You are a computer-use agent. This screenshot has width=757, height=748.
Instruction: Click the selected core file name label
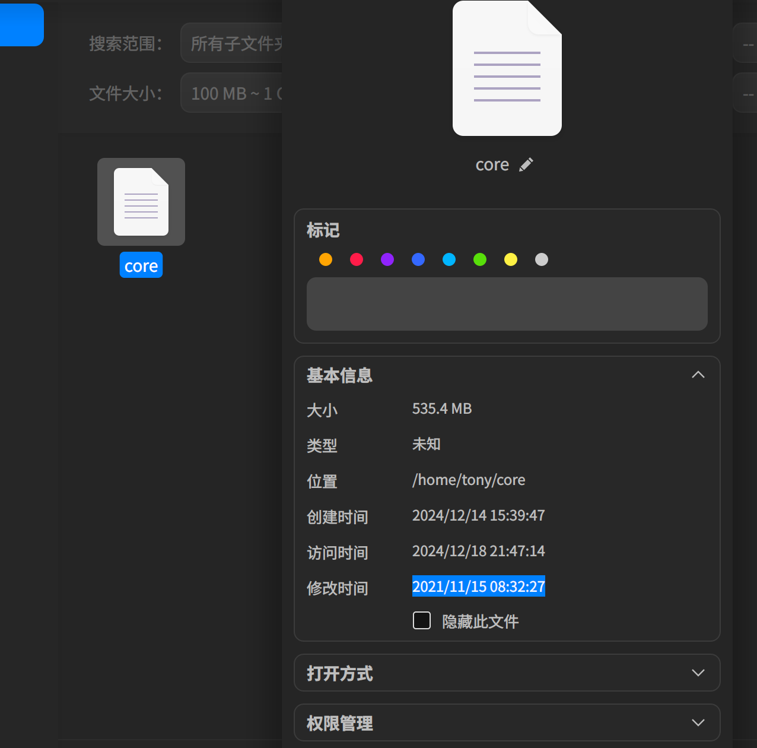click(x=141, y=265)
